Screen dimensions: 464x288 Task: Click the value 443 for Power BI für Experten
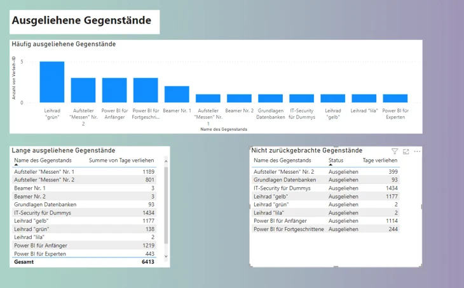tap(150, 254)
